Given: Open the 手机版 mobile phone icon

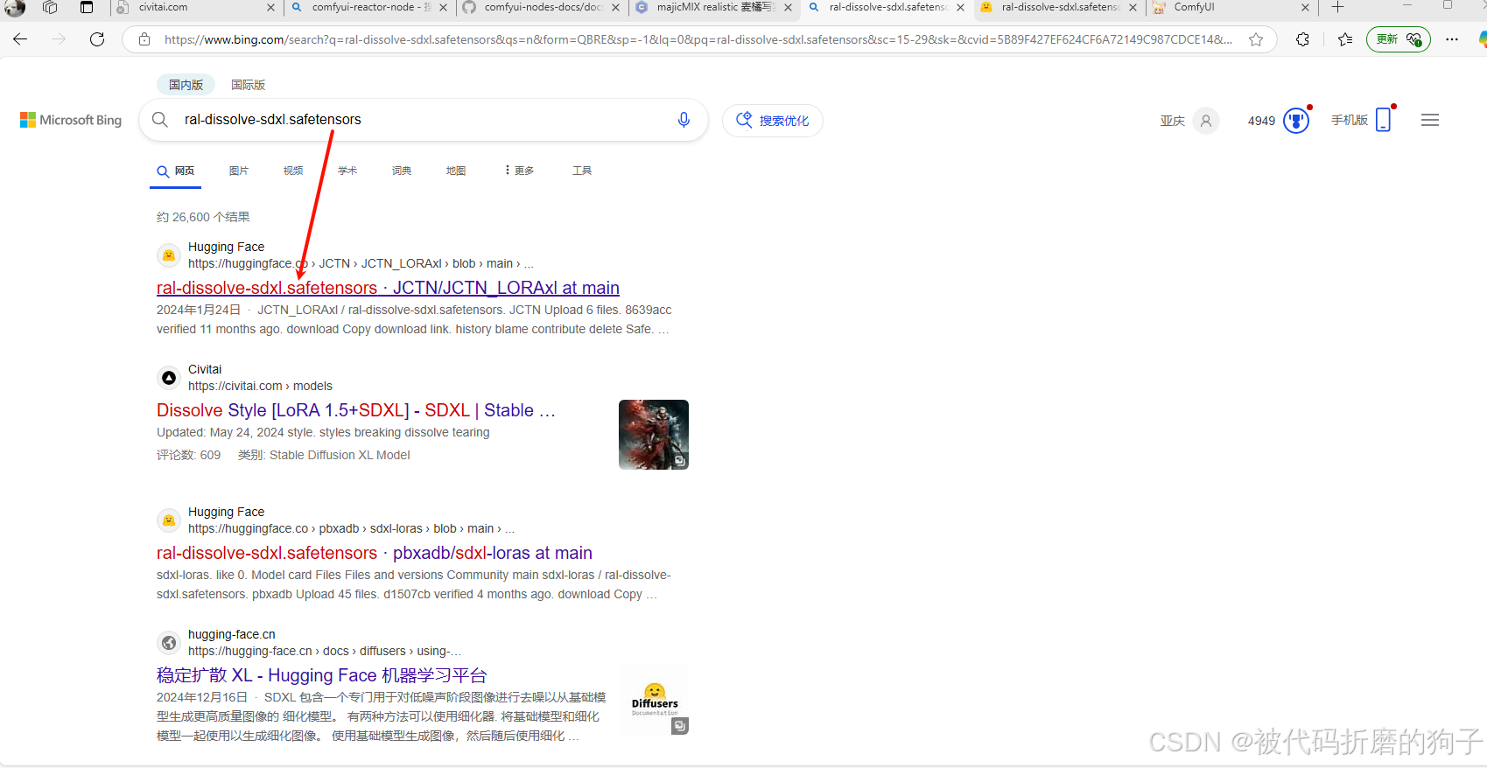Looking at the screenshot, I should pyautogui.click(x=1383, y=120).
